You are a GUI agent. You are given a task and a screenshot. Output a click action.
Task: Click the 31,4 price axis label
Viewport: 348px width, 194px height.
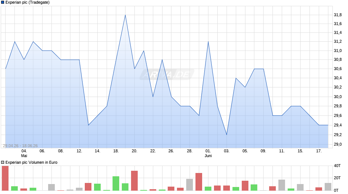[x=338, y=32]
